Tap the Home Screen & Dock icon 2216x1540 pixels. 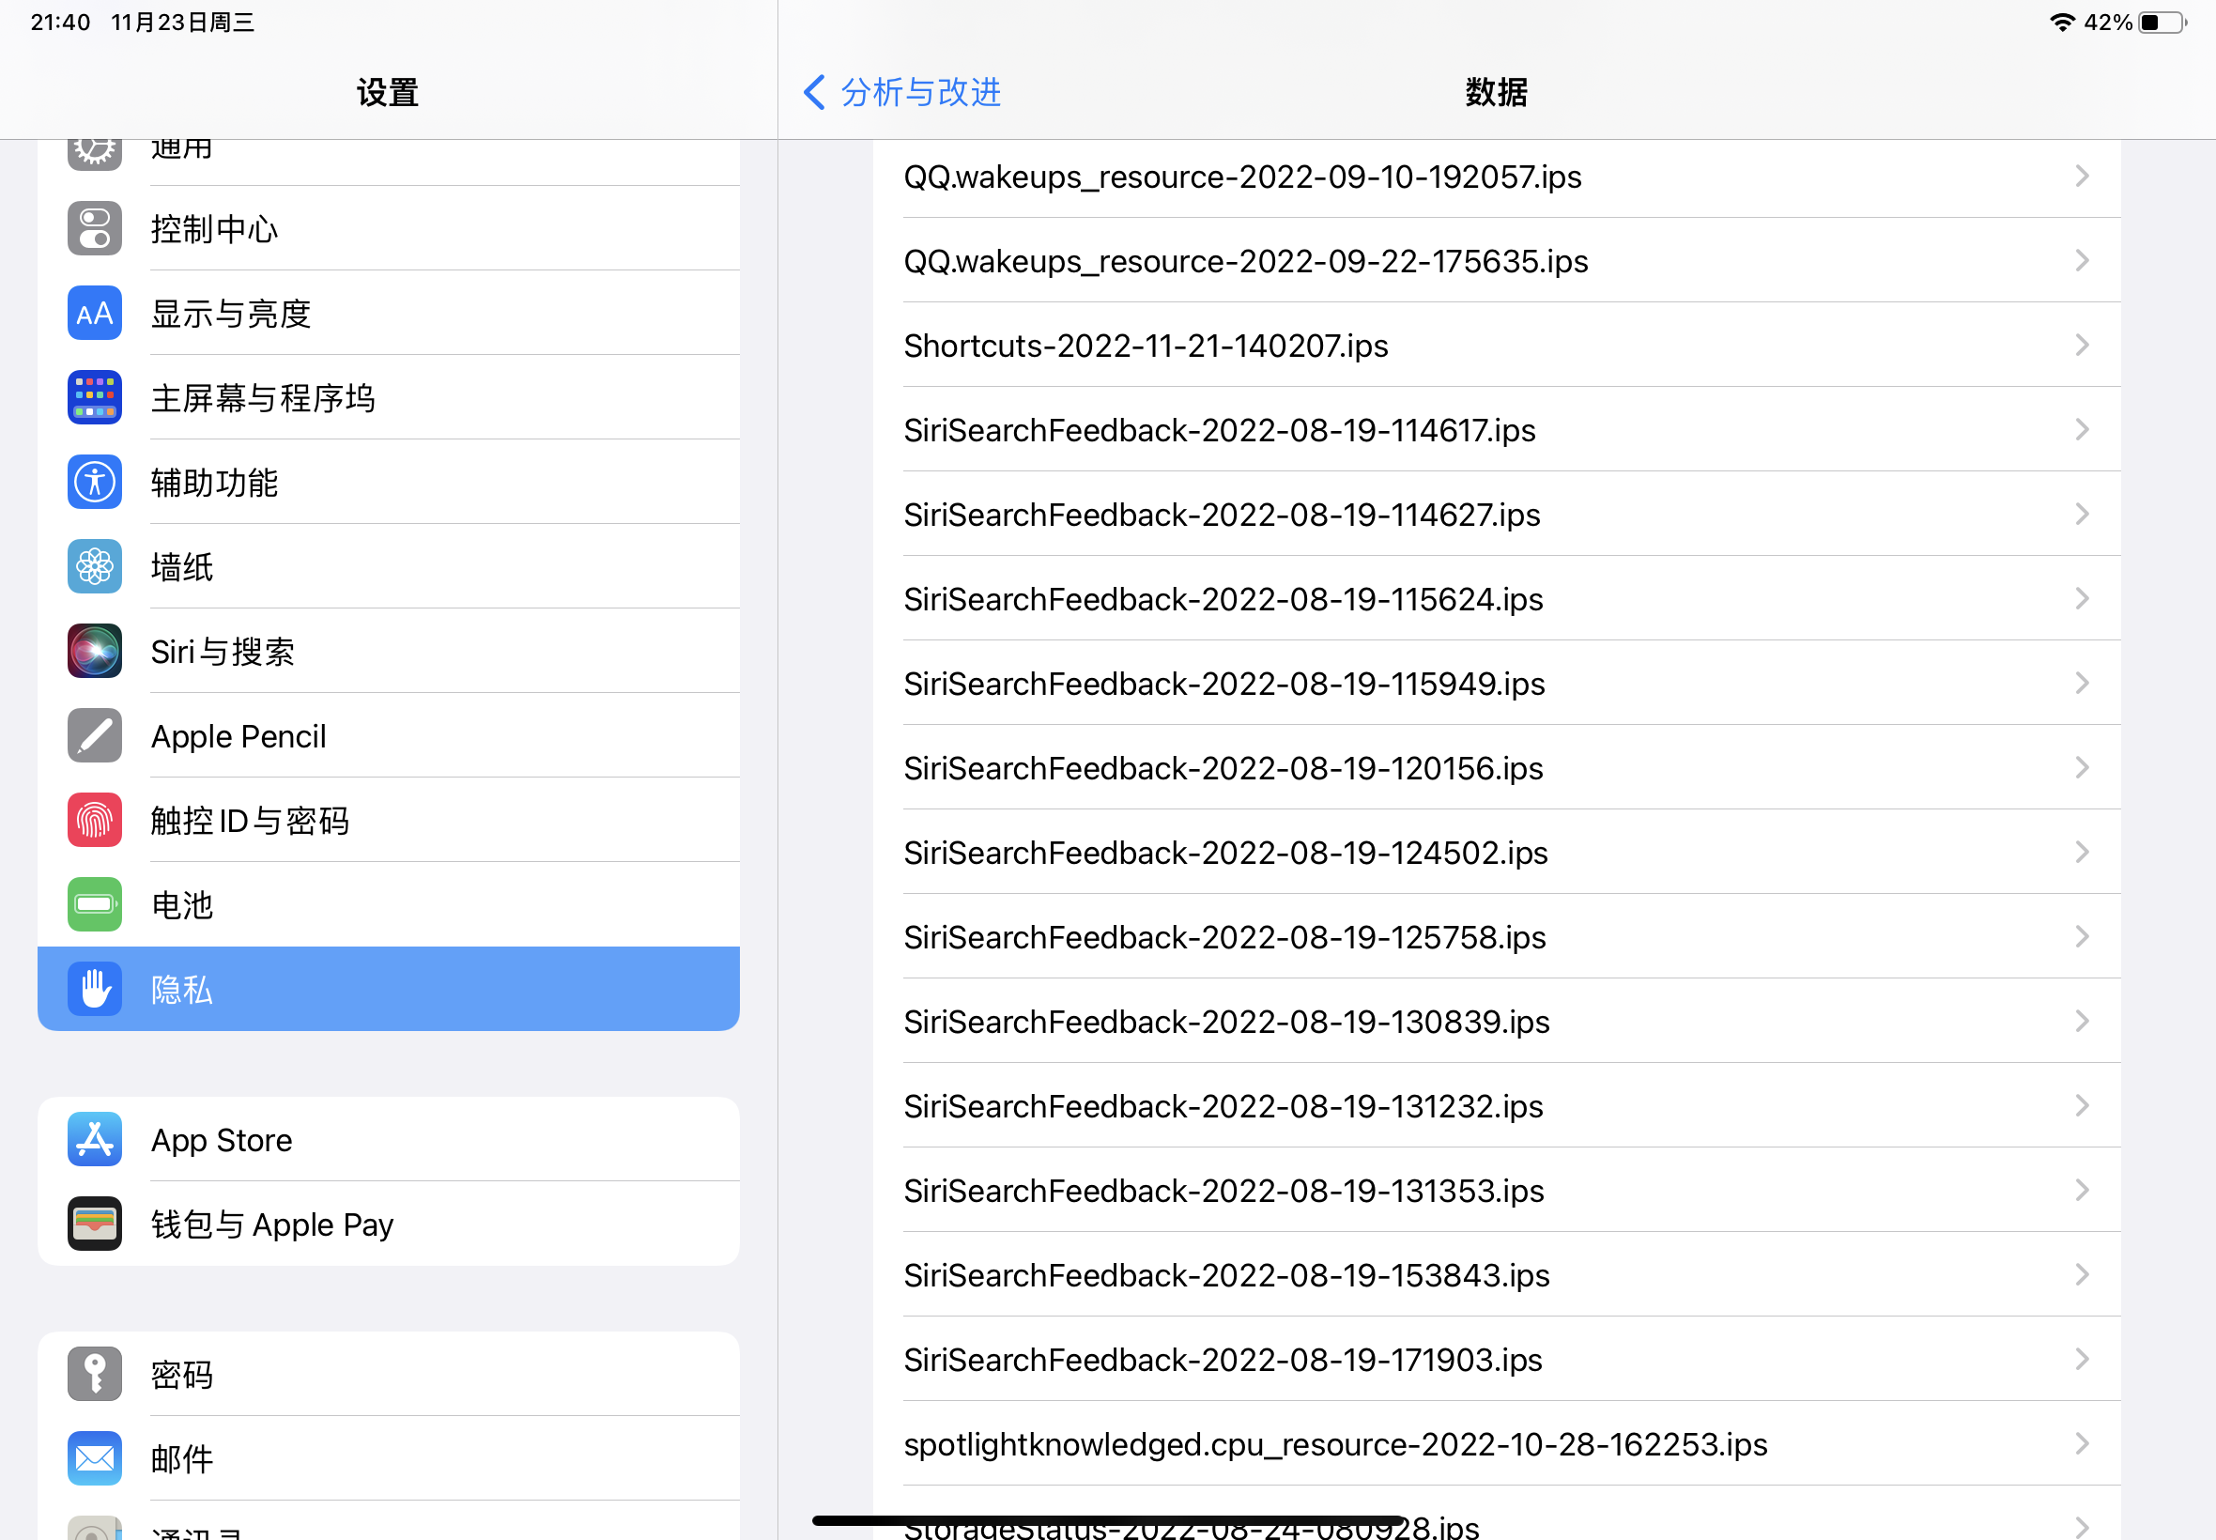click(x=95, y=397)
